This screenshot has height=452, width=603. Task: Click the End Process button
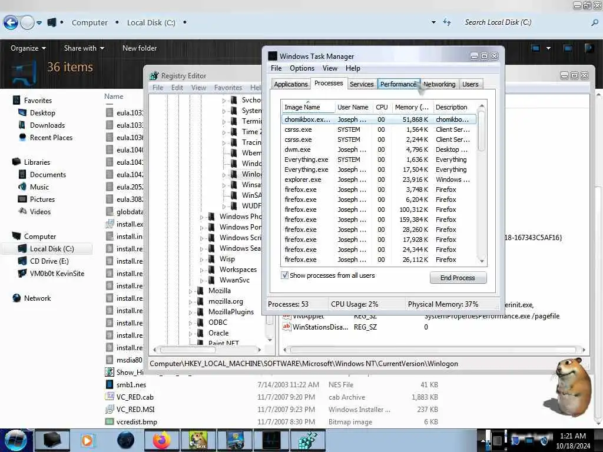(458, 278)
